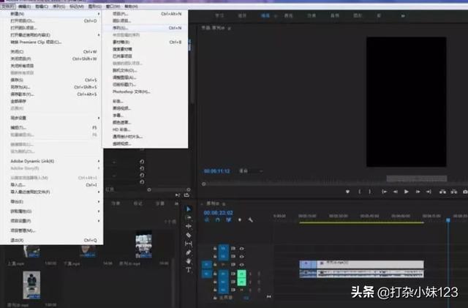The height and width of the screenshot is (308, 468).
Task: Open timeline display settings wrench
Action: [250, 220]
